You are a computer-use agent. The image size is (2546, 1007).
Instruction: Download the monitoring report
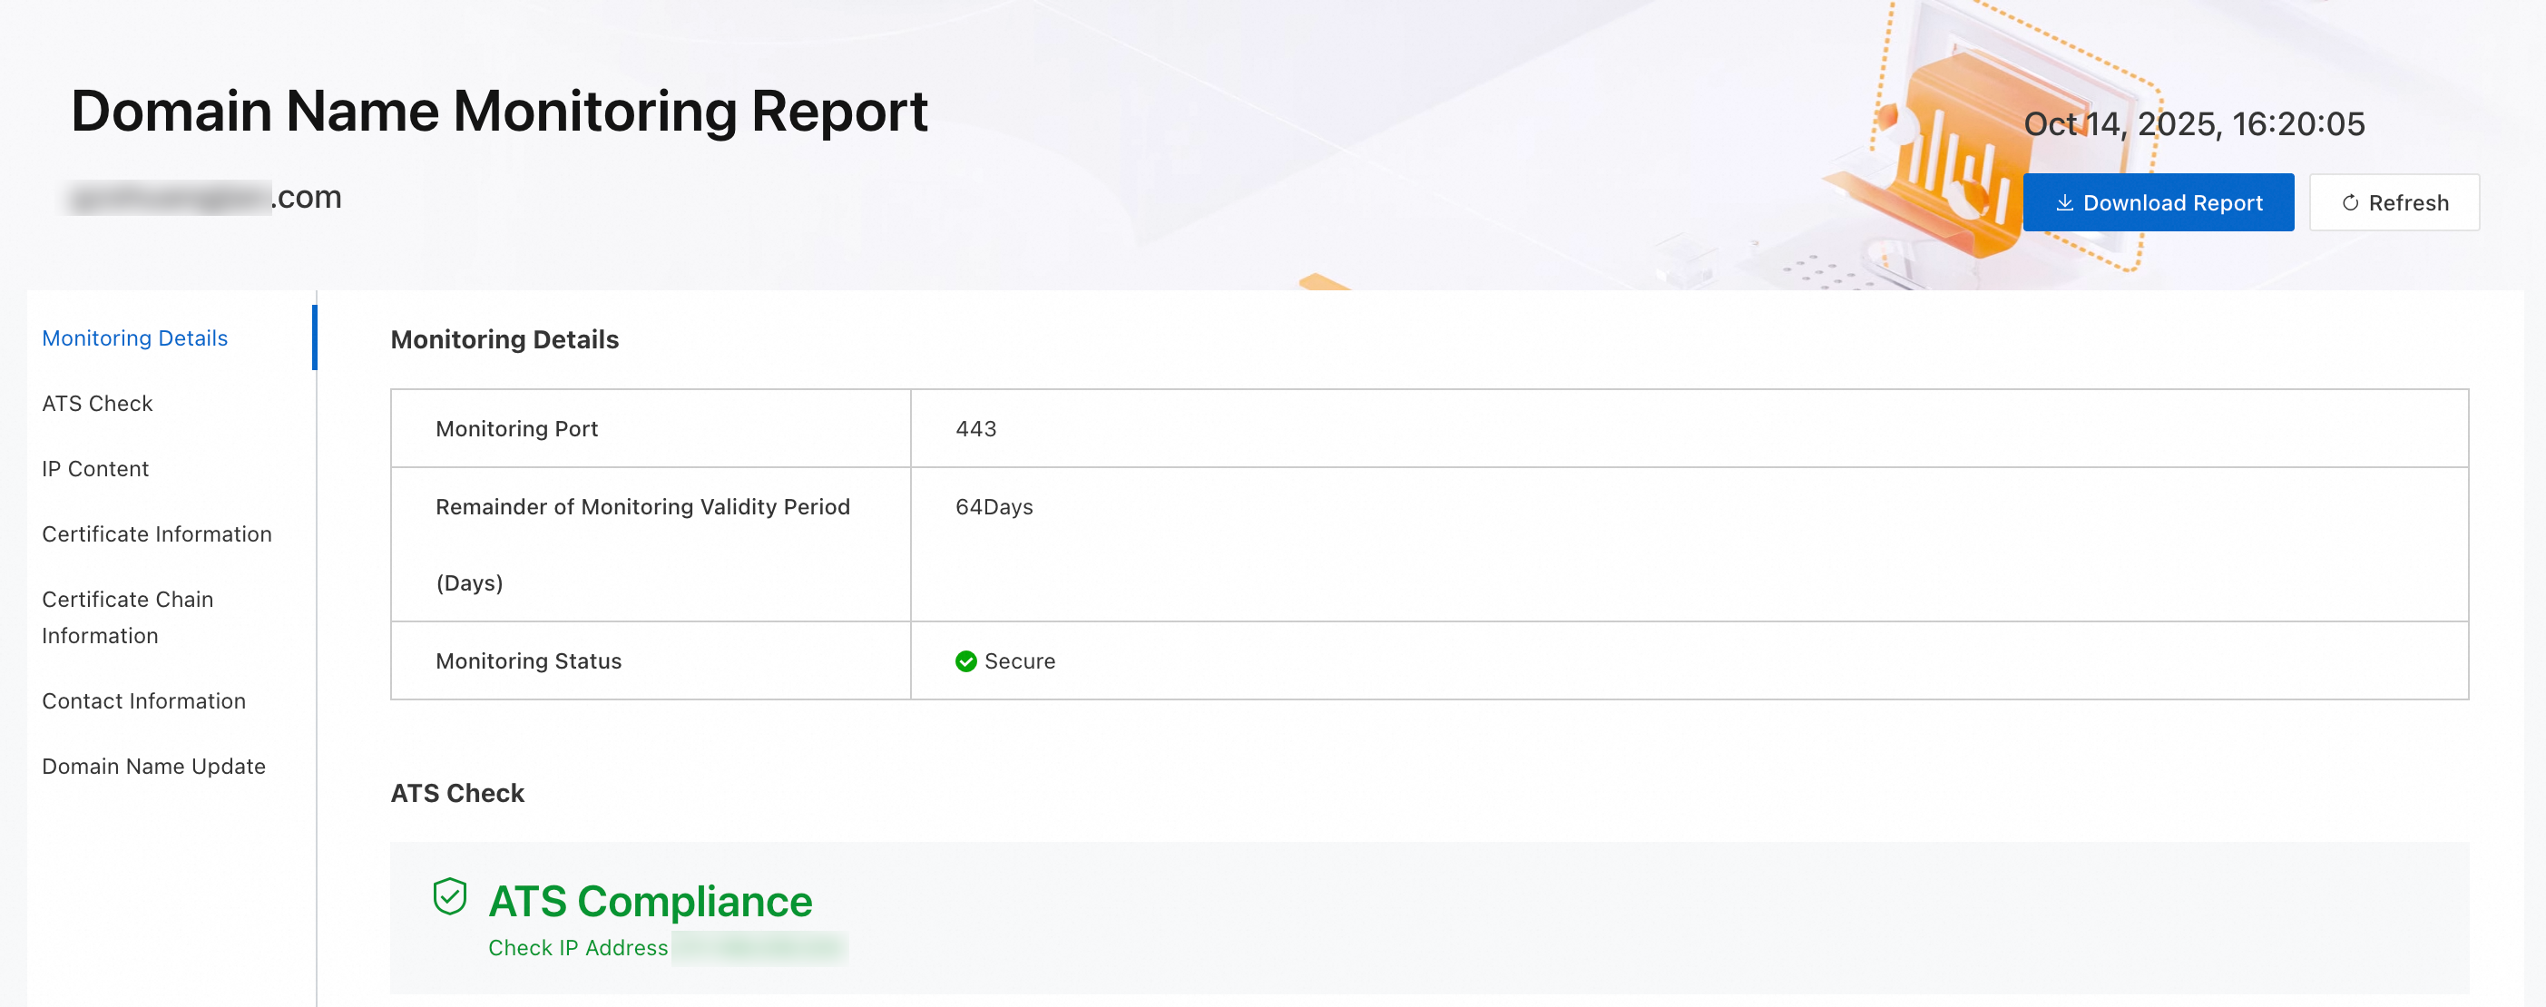2158,202
